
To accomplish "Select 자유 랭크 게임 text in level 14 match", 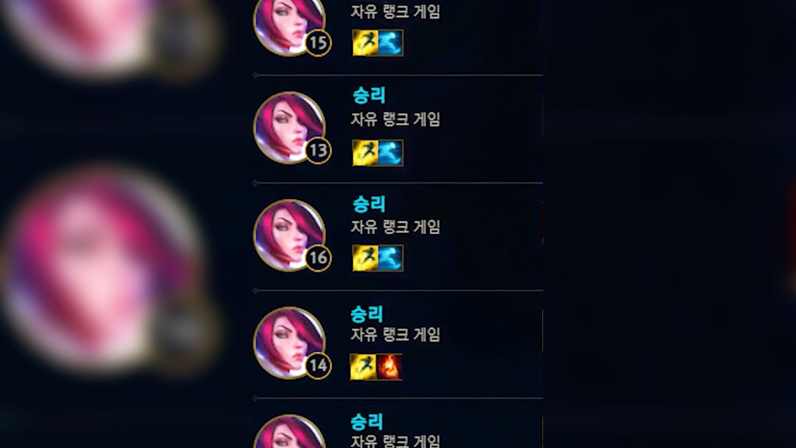I will click(x=396, y=334).
